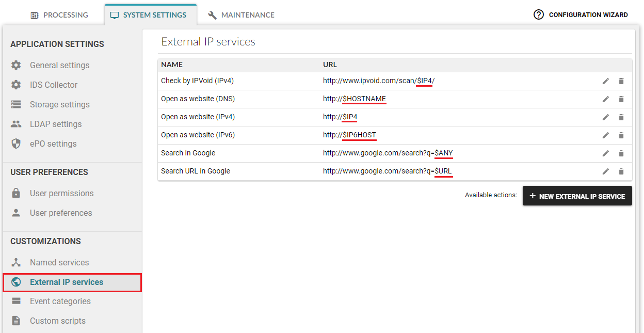This screenshot has height=333, width=644.
Task: Click New External IP Service button
Action: pyautogui.click(x=577, y=196)
